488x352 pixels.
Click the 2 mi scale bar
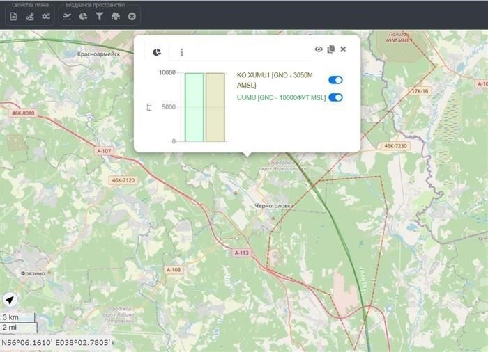(x=19, y=328)
